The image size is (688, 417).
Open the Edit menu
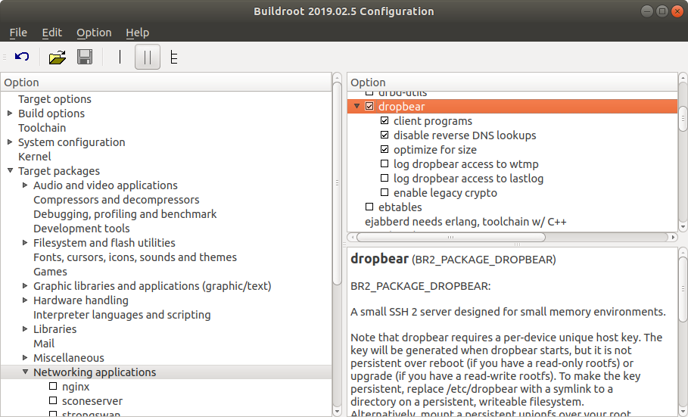[x=51, y=33]
